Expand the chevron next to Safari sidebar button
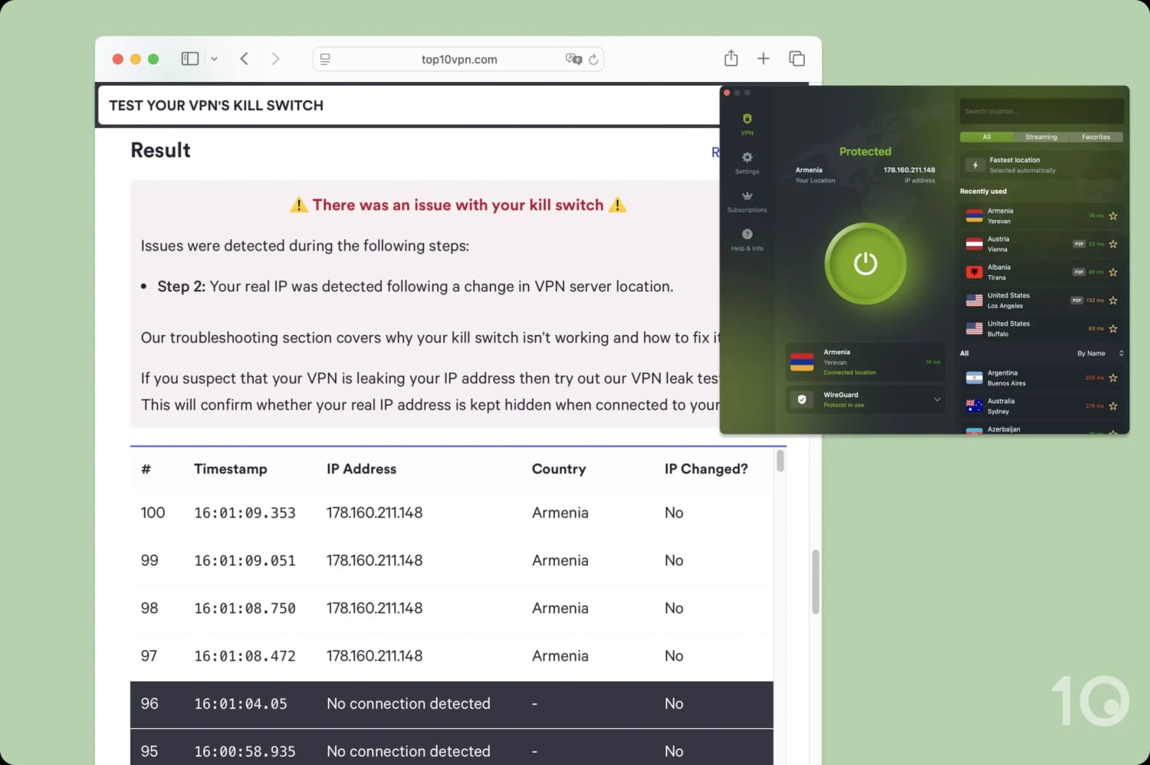The height and width of the screenshot is (765, 1150). 214,58
